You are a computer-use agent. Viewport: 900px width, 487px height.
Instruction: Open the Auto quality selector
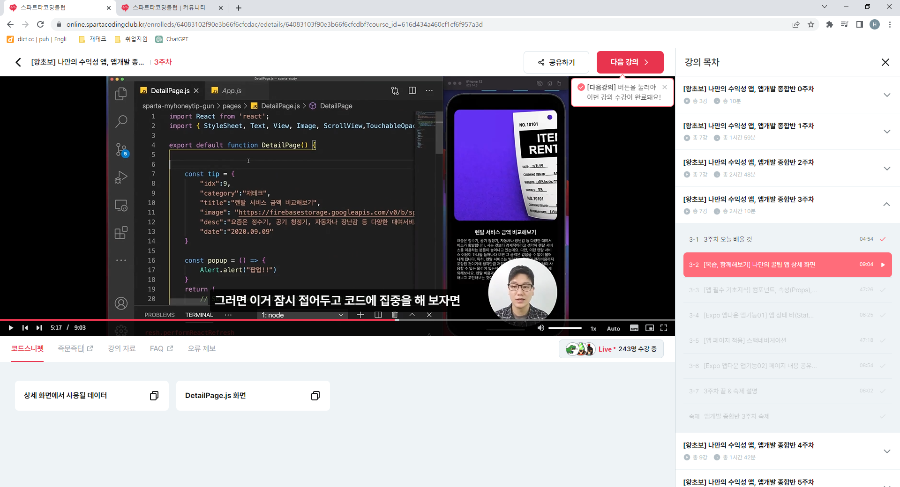coord(613,328)
